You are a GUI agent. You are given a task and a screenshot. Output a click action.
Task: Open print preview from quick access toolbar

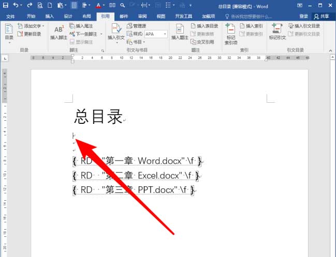click(x=40, y=5)
